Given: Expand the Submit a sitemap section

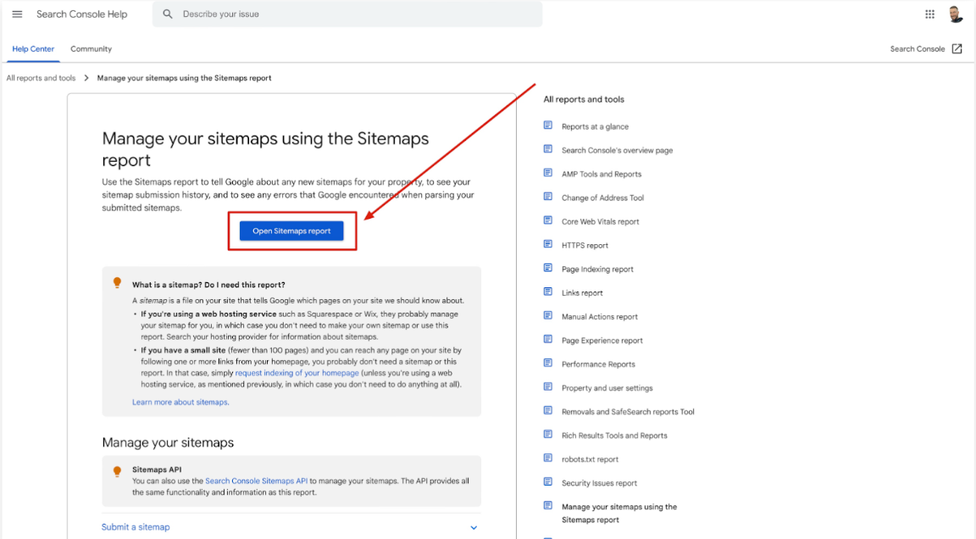Looking at the screenshot, I should (x=474, y=527).
